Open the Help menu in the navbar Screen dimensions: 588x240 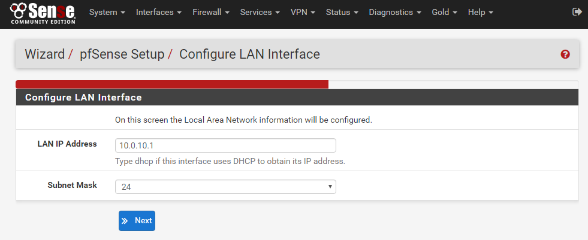[x=480, y=13]
